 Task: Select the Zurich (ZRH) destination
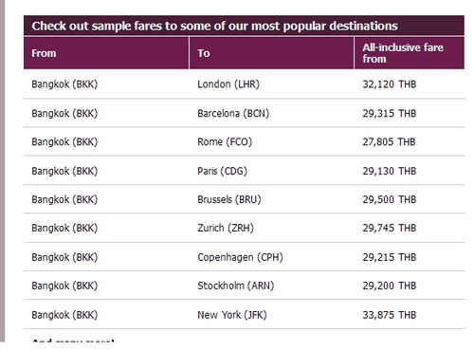tap(226, 228)
